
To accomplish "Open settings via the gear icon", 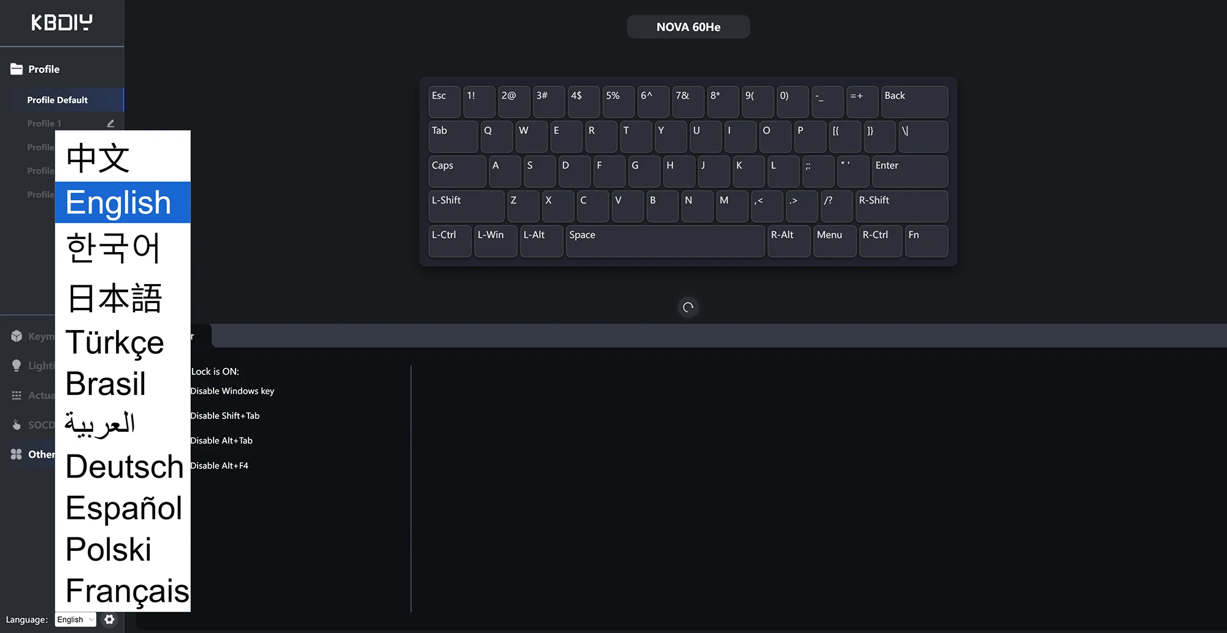I will [x=110, y=620].
